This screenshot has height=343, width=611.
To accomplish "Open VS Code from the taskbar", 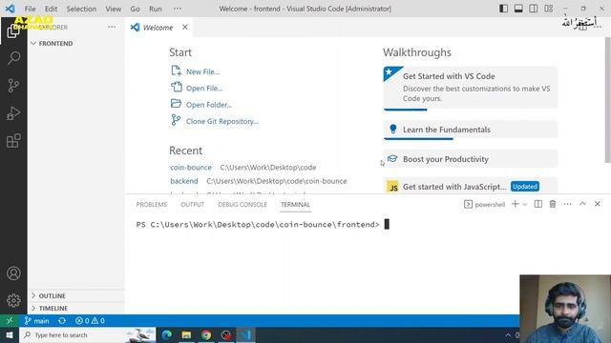I will (245, 334).
